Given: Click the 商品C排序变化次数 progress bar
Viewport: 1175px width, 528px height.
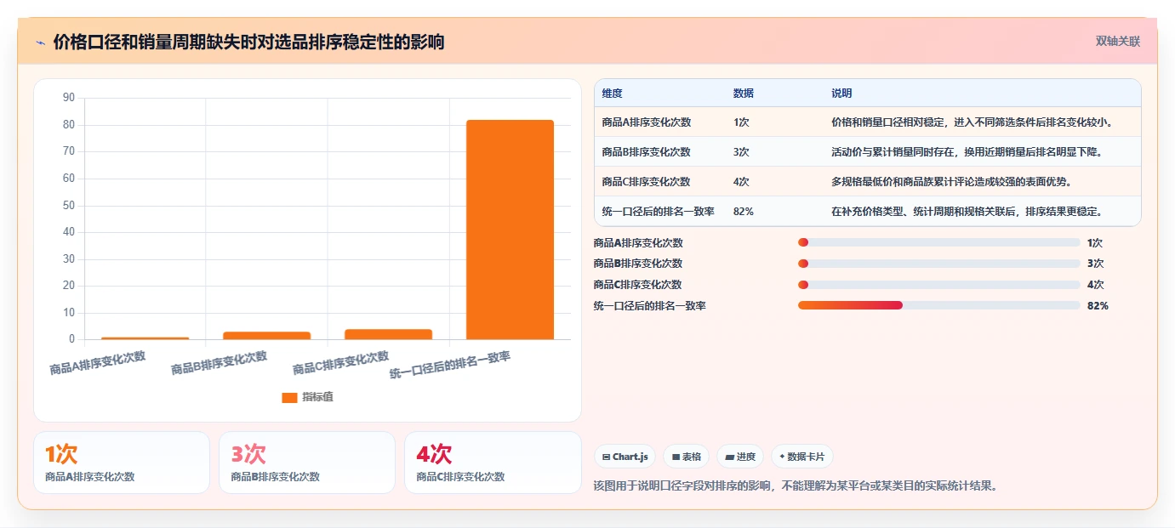Looking at the screenshot, I should [938, 285].
